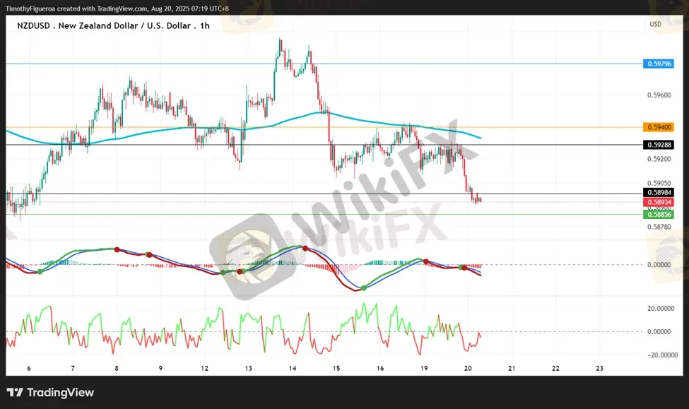This screenshot has height=409, width=689.
Task: Click the 0.00000 label beside the MACD pane
Action: (x=659, y=264)
